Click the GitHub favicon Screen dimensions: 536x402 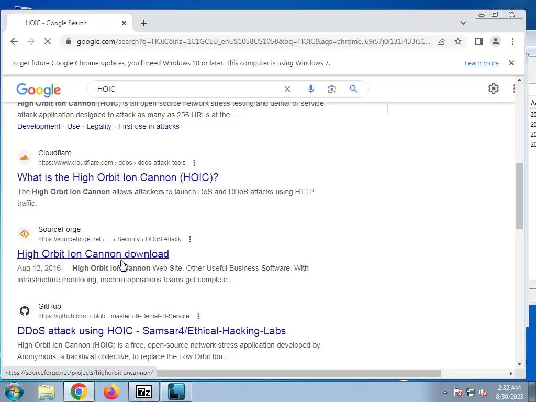(24, 311)
